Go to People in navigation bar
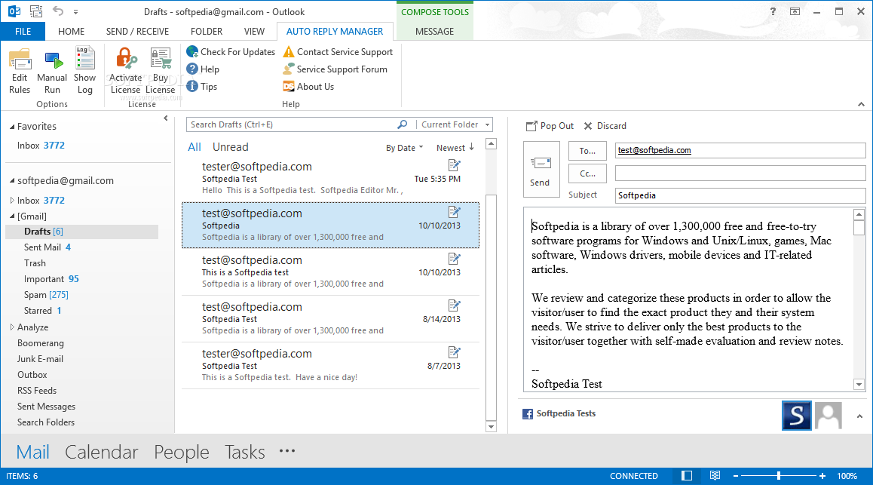The width and height of the screenshot is (873, 485). 182,452
